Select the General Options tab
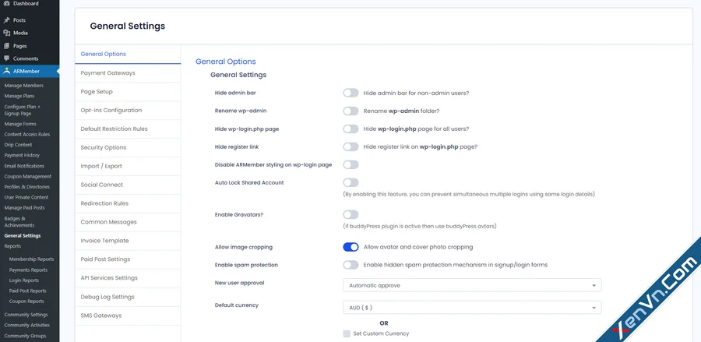The height and width of the screenshot is (342, 701). (128, 54)
